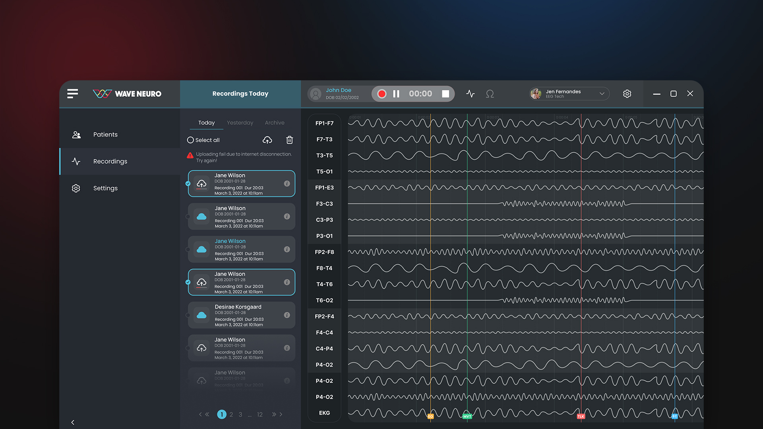
Task: Go to the next page with single-right arrow
Action: coord(281,414)
